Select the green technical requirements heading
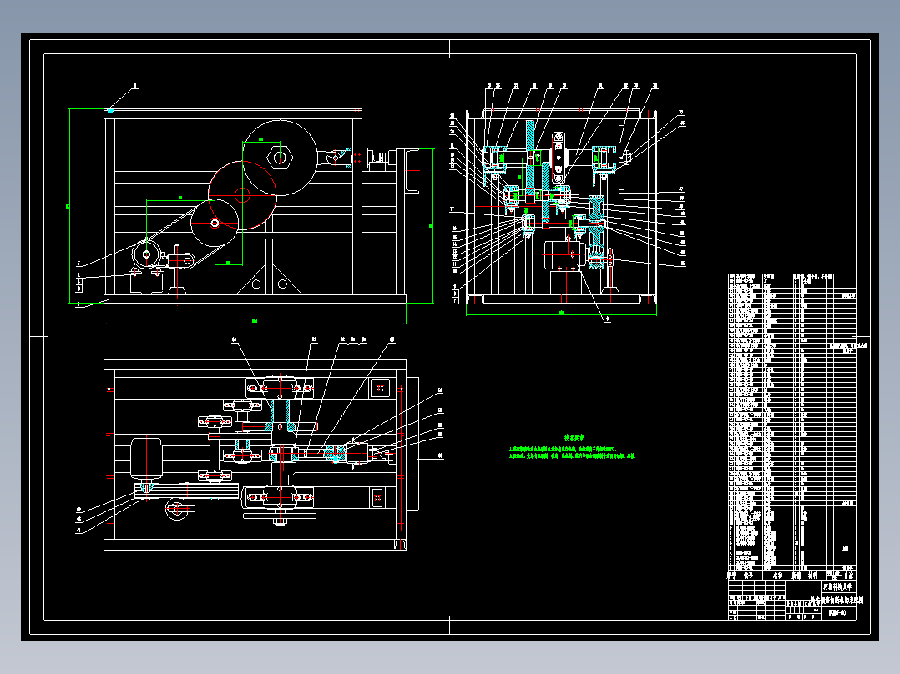Screen dimensions: 900x674 (574, 438)
